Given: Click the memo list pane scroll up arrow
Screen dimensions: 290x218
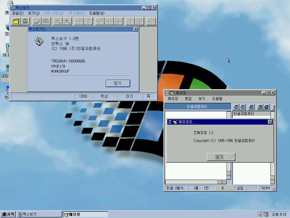Looking at the screenshot, I should click(x=273, y=178).
